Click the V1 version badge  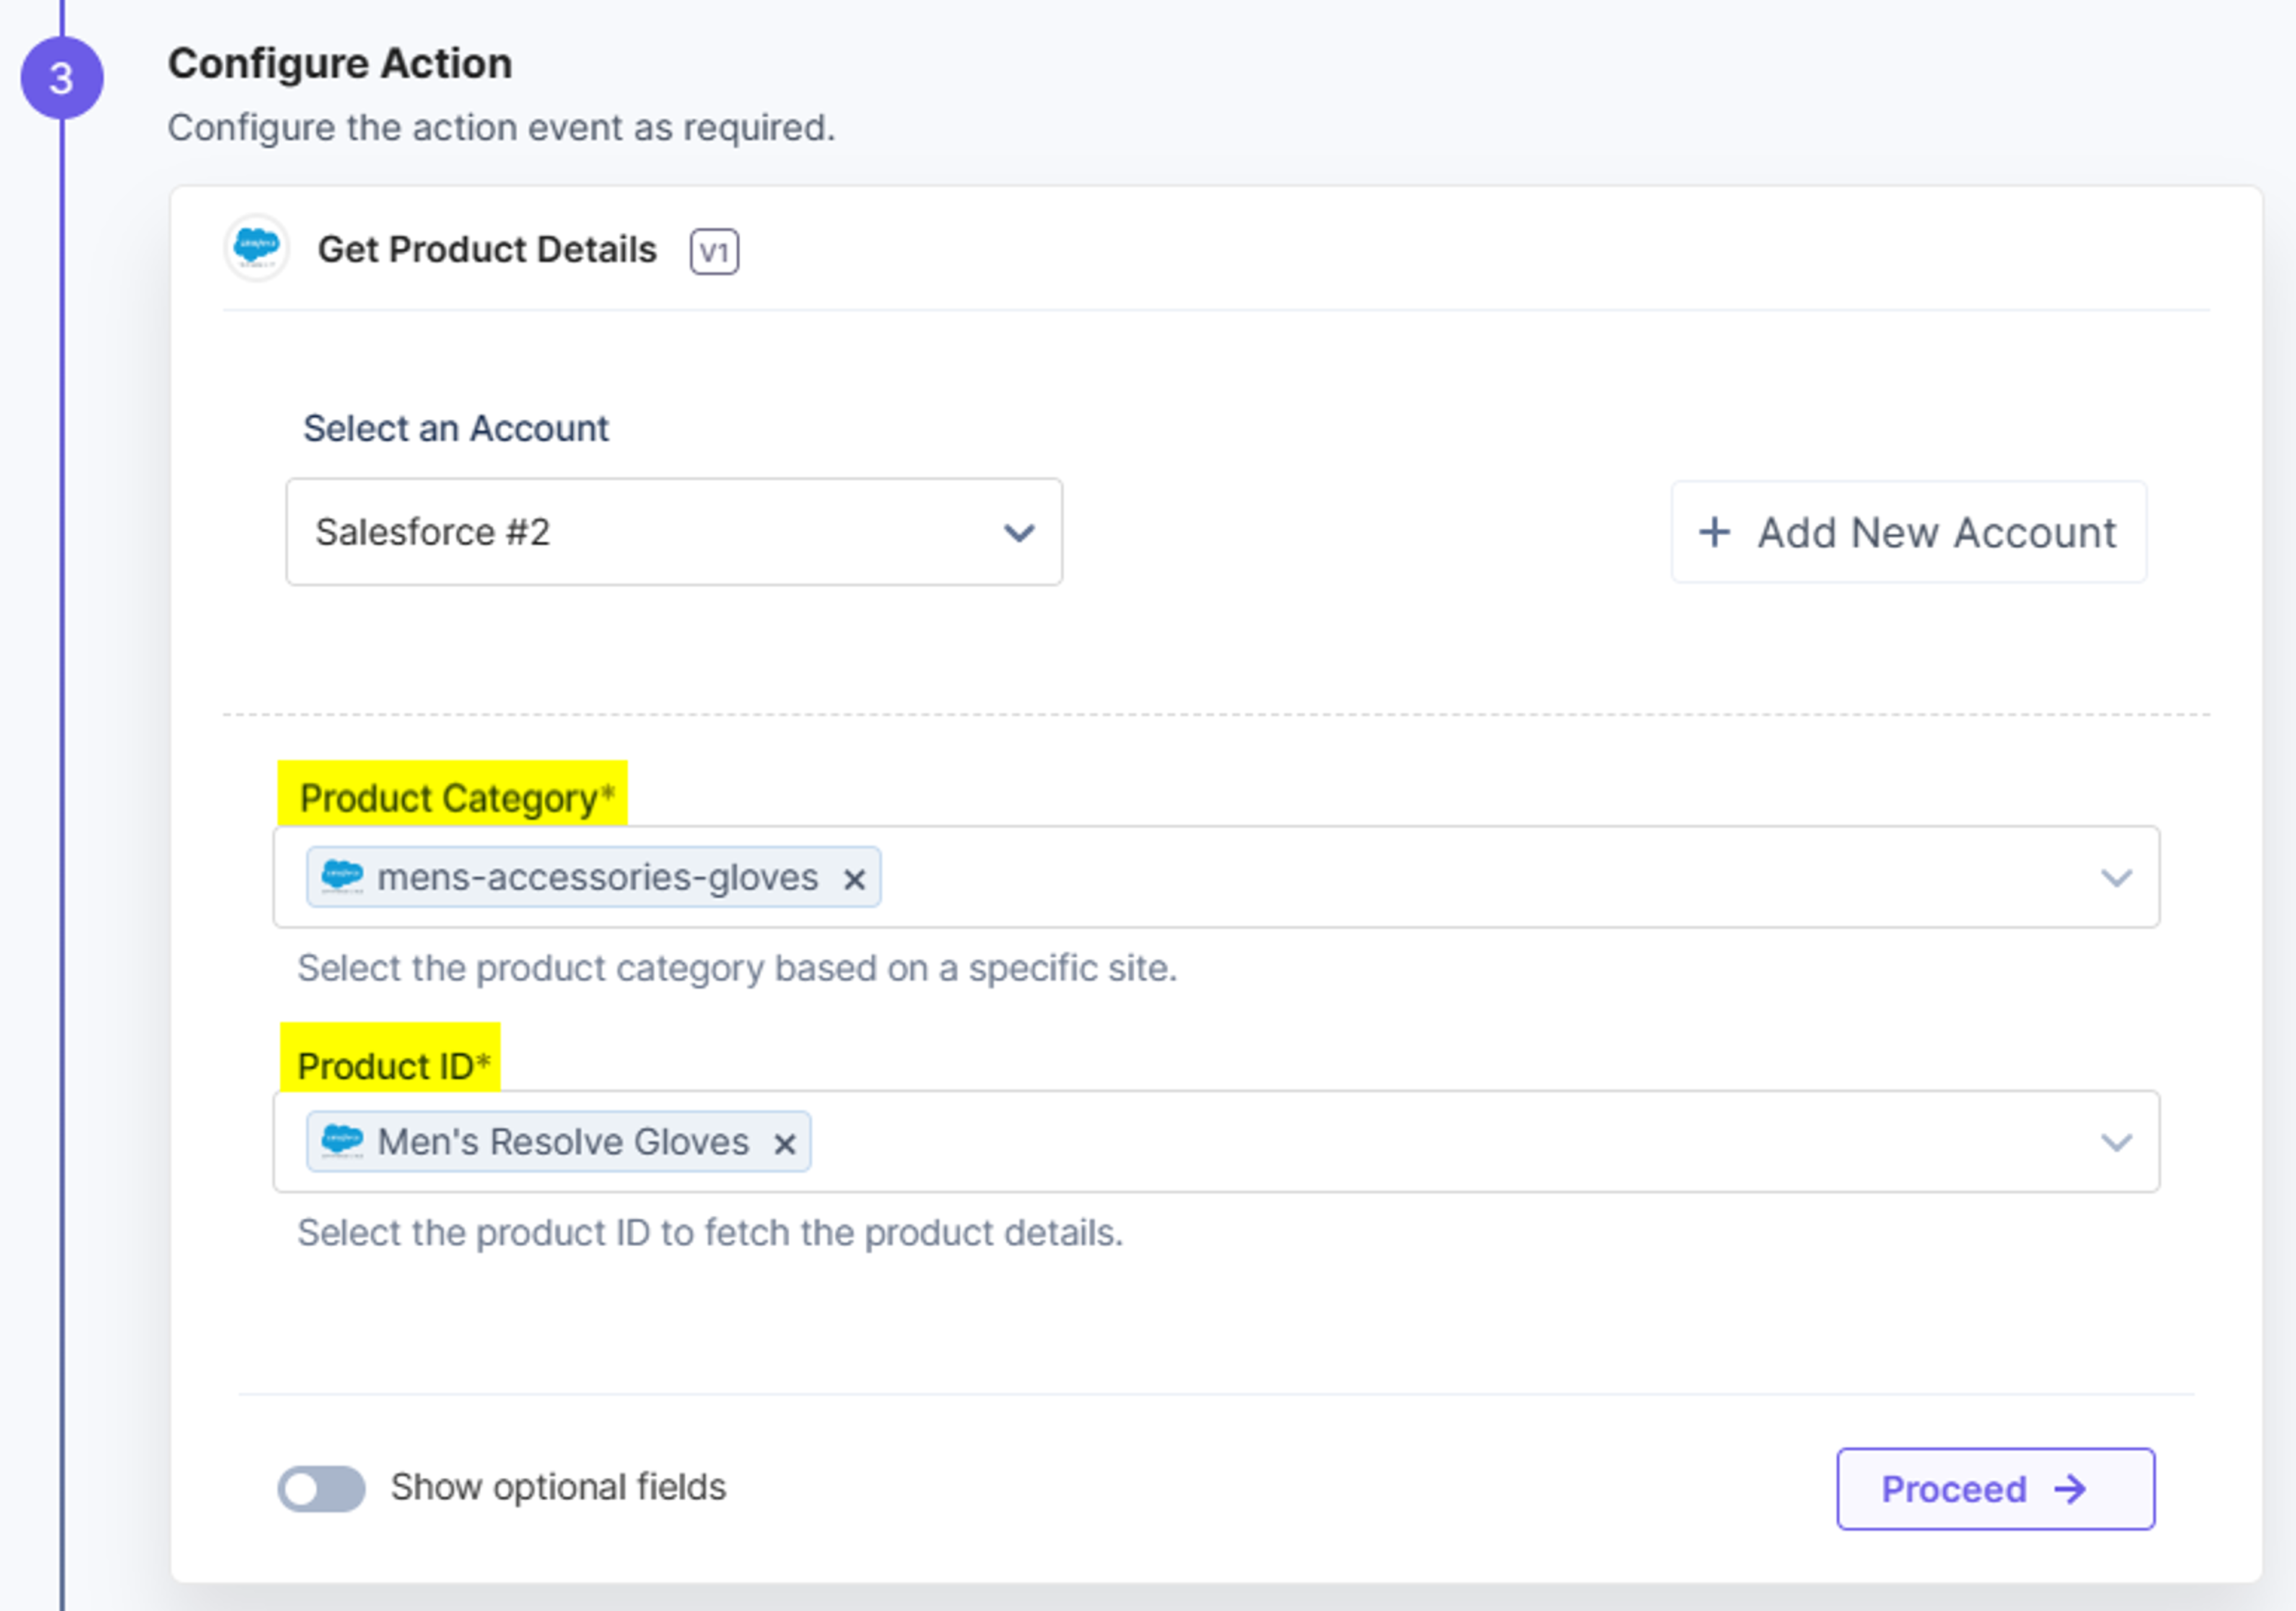pyautogui.click(x=714, y=251)
